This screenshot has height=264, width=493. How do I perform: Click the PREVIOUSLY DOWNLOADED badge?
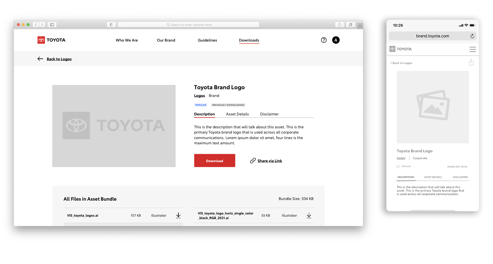pyautogui.click(x=228, y=105)
